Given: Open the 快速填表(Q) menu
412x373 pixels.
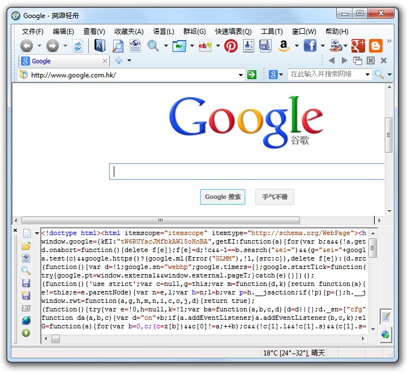Looking at the screenshot, I should (x=233, y=32).
